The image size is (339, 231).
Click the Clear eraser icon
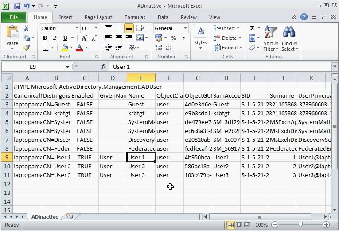click(253, 48)
